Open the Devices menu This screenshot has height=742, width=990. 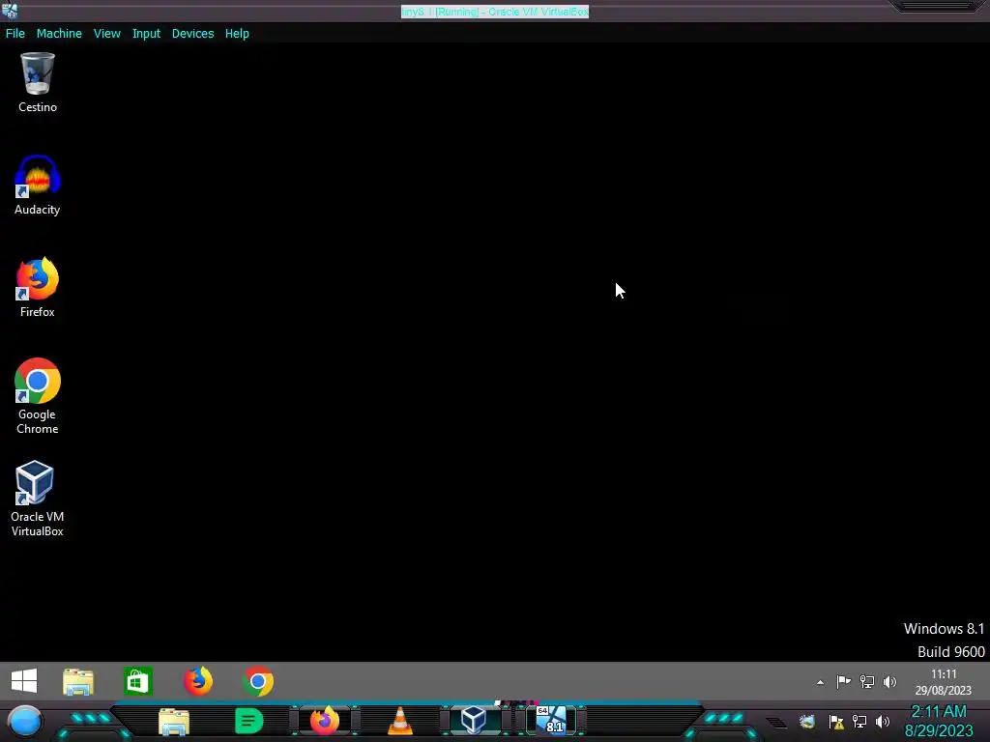(x=192, y=34)
